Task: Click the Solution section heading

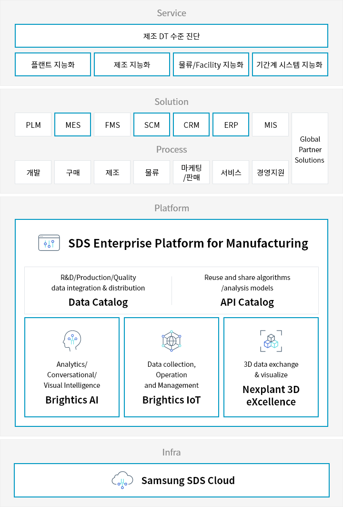Action: [x=171, y=102]
